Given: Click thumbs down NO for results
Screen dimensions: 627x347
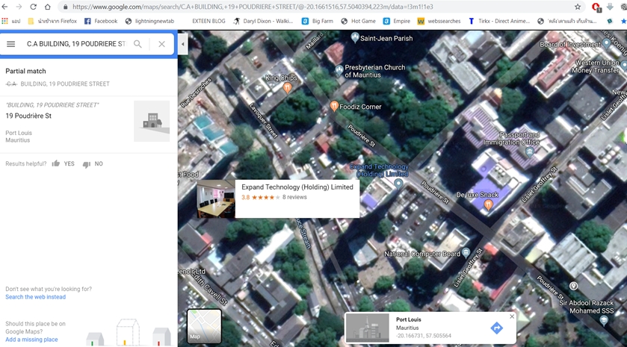Looking at the screenshot, I should (93, 163).
